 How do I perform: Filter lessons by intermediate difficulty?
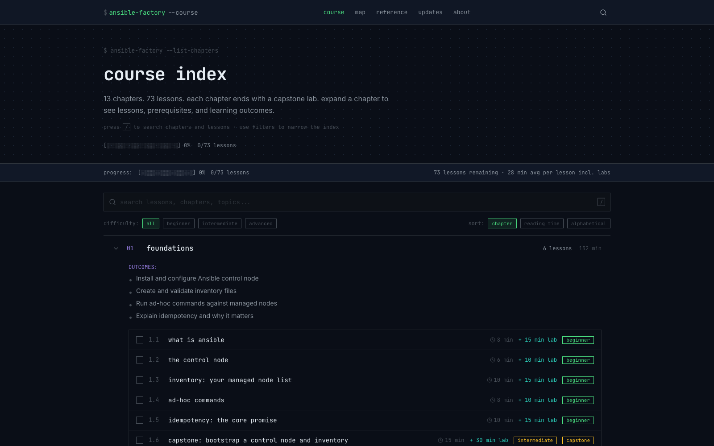click(x=220, y=223)
